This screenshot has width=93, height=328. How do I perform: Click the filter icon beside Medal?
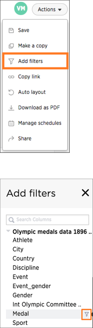coord(86,314)
